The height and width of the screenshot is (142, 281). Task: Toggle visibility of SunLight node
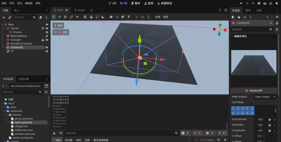coord(47,40)
